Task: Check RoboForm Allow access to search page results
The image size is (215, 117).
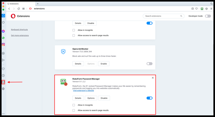Action: (x=74, y=110)
